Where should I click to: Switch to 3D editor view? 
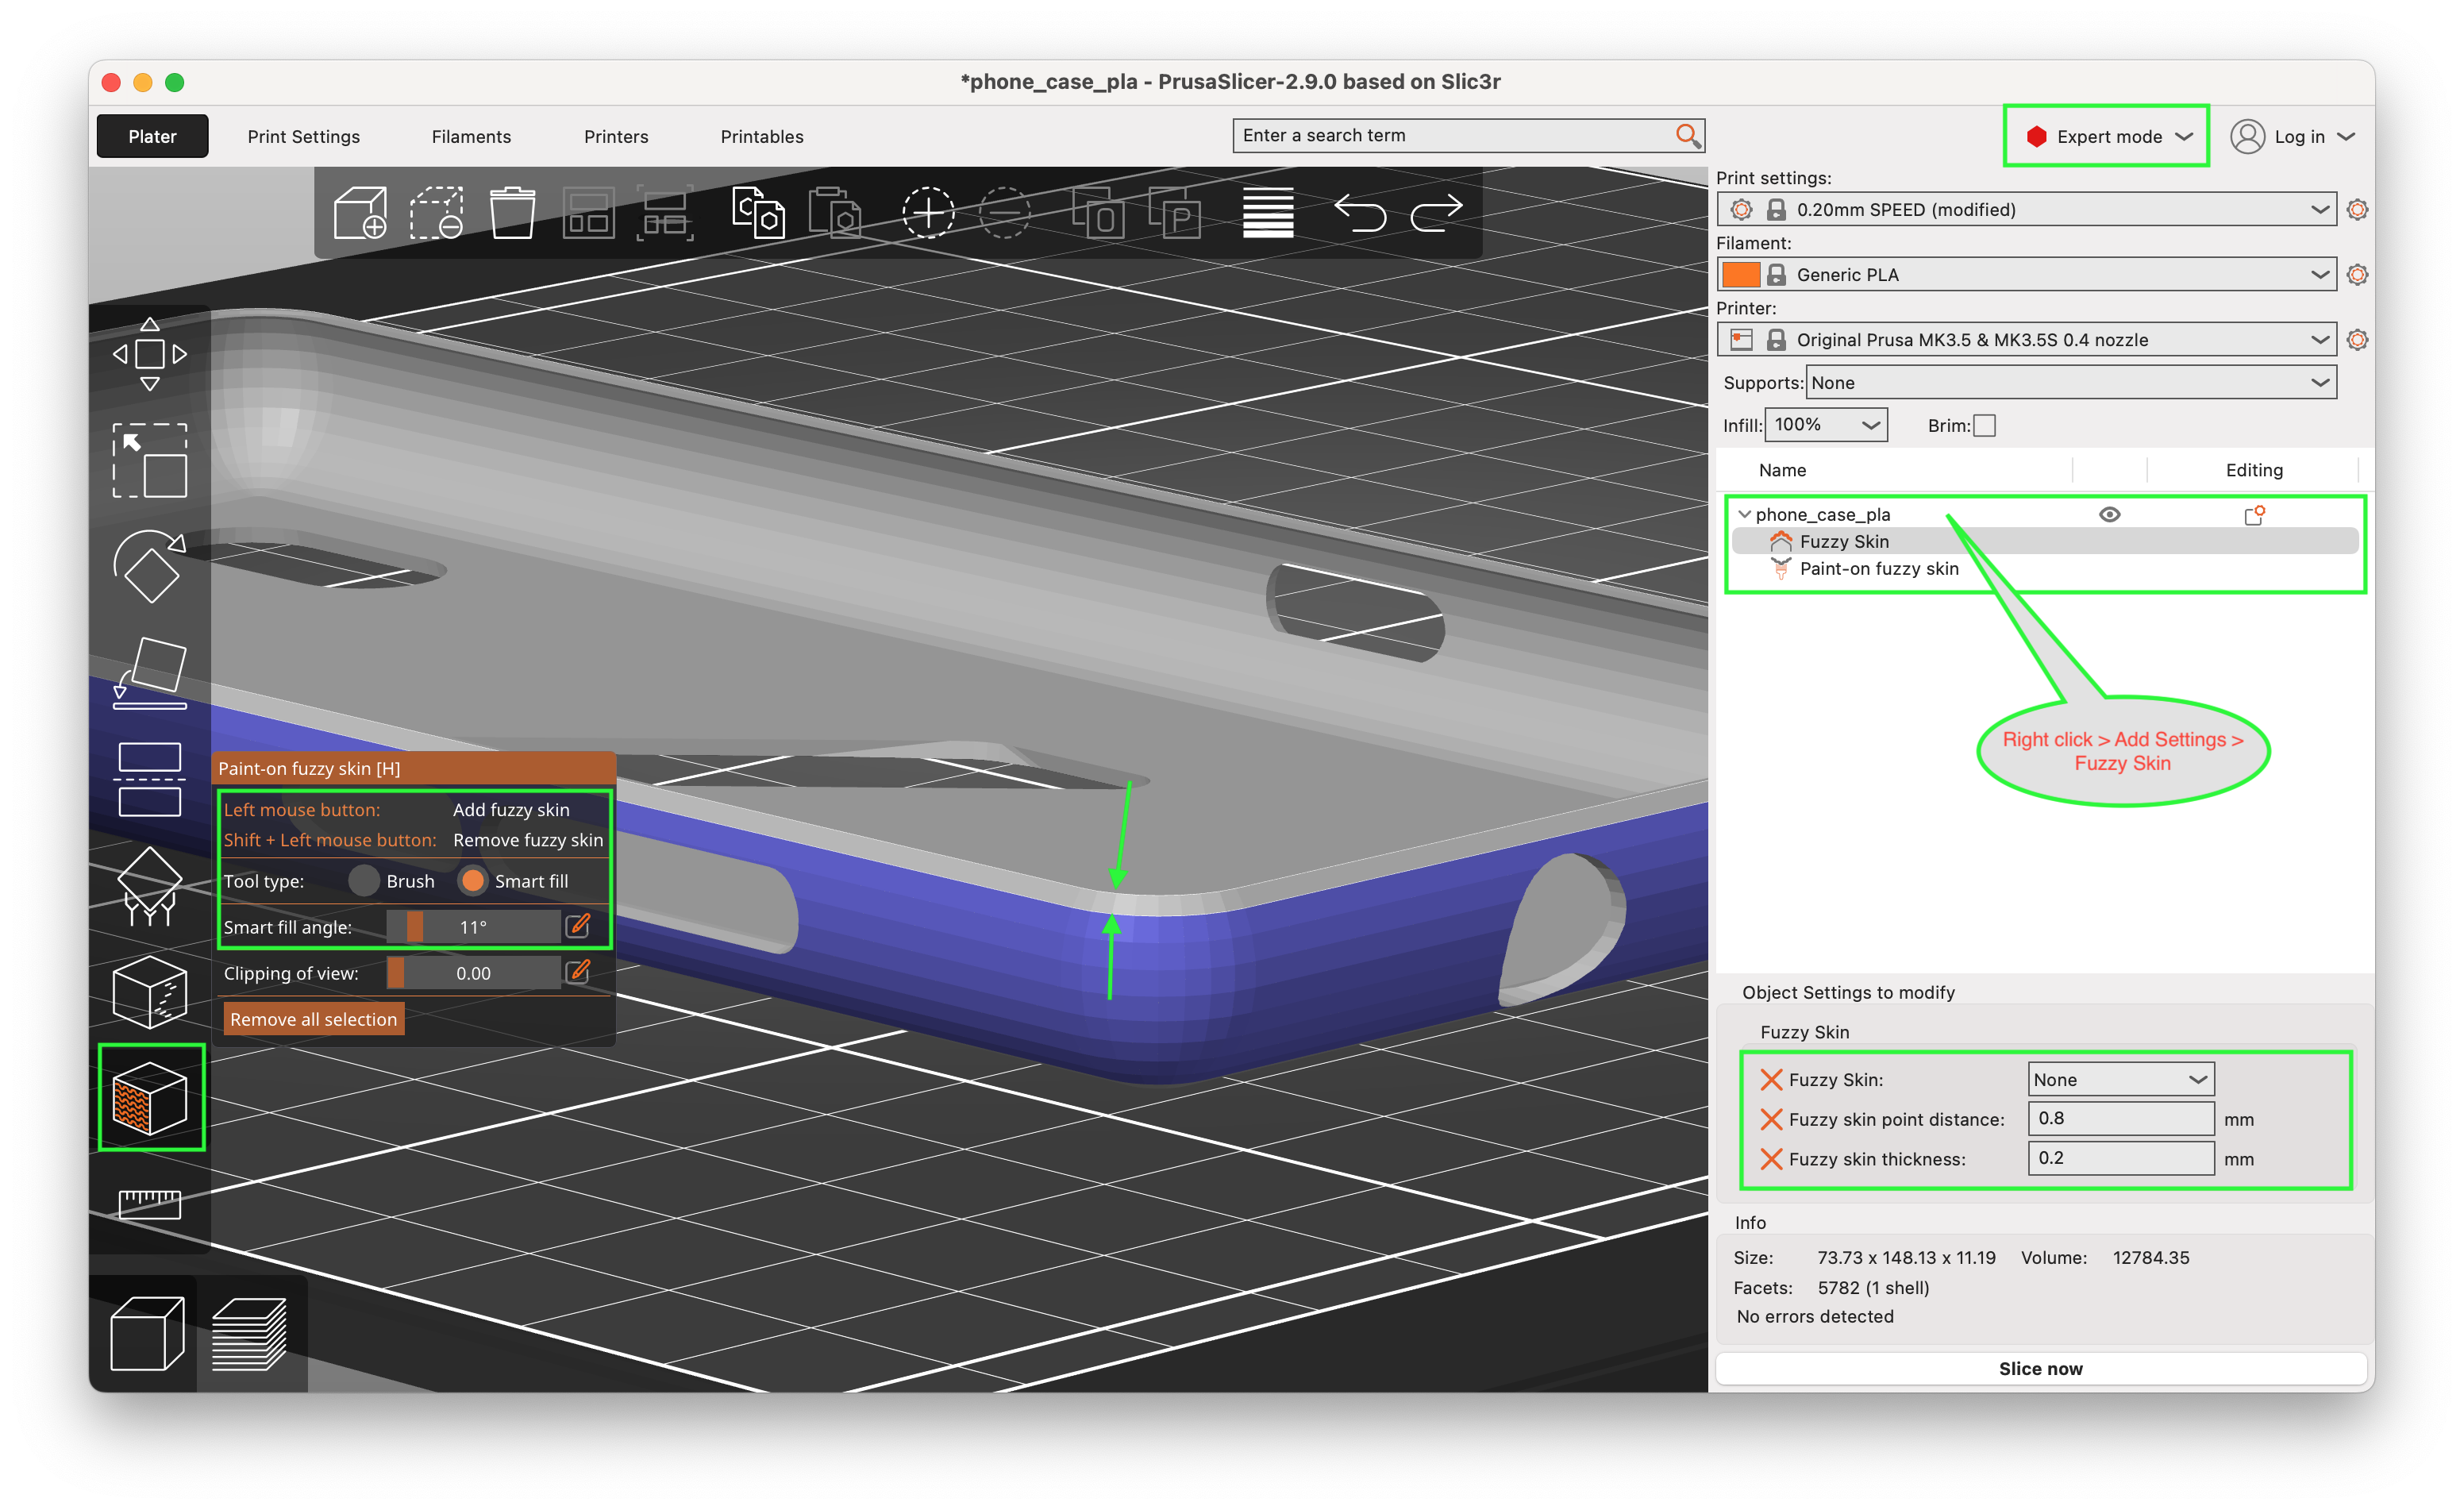point(147,1333)
